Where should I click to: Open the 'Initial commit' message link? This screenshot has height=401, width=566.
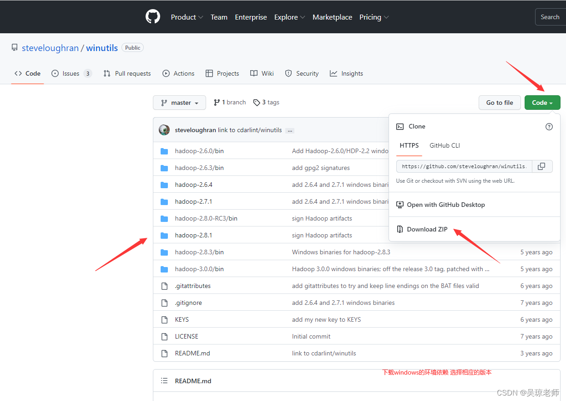[x=311, y=336]
